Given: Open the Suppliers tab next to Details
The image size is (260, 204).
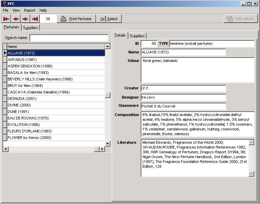Looking at the screenshot, I should 137,36.
